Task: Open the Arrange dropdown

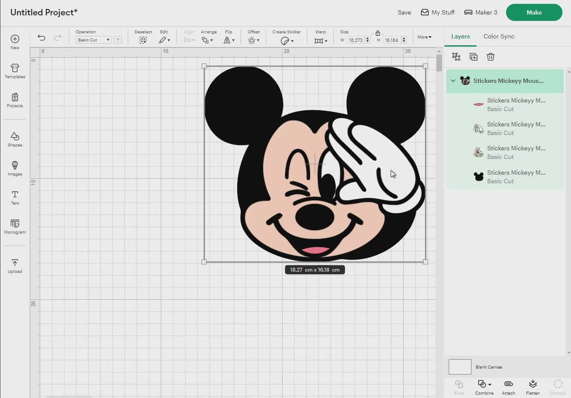Action: [x=207, y=40]
